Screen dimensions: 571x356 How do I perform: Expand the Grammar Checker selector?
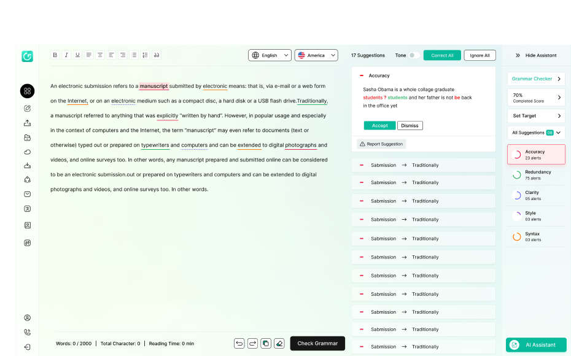coord(536,79)
